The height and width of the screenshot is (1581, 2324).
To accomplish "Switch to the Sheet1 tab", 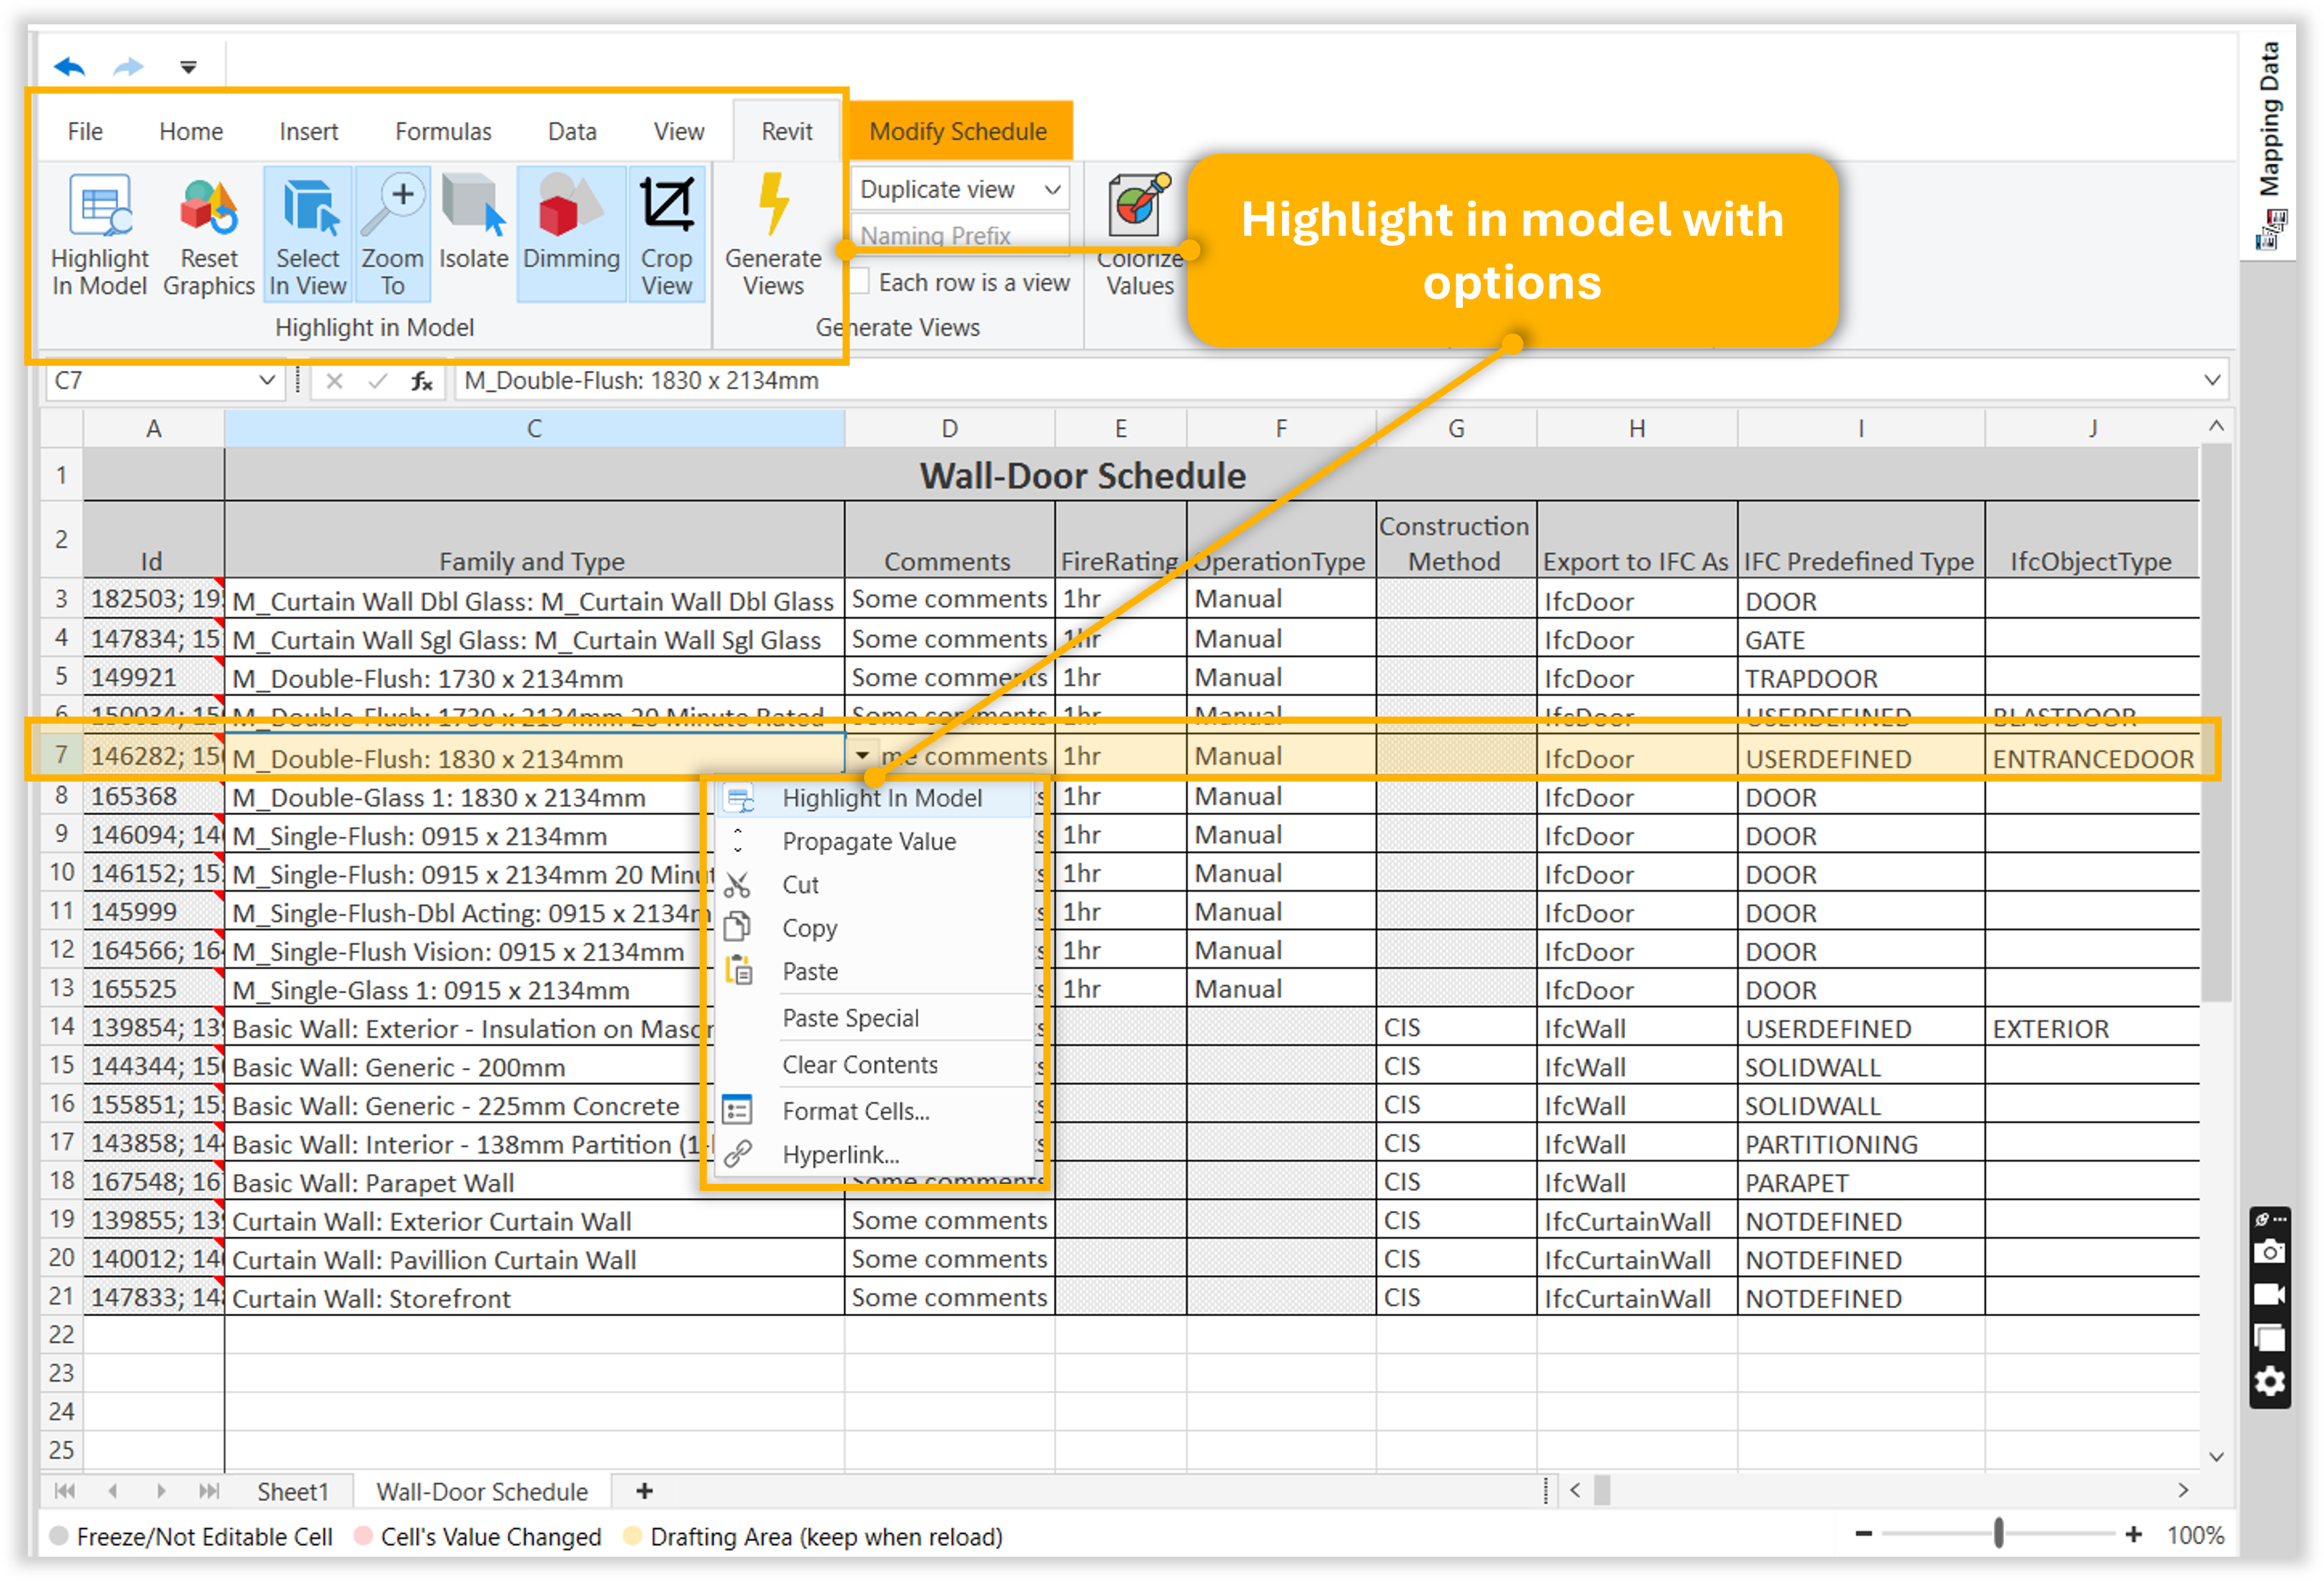I will [292, 1491].
